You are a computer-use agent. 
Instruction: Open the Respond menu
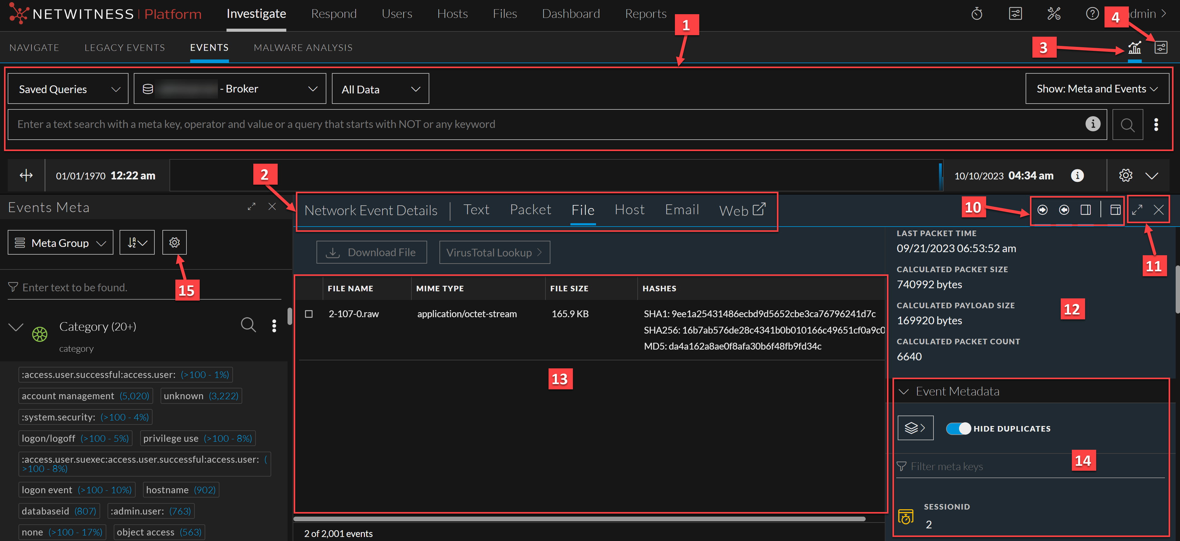(x=333, y=14)
